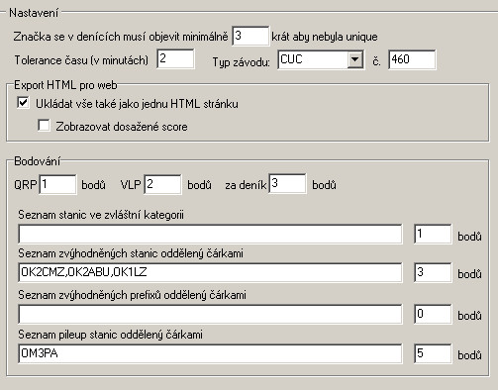Click the 'Typ závodu:' label

241,61
